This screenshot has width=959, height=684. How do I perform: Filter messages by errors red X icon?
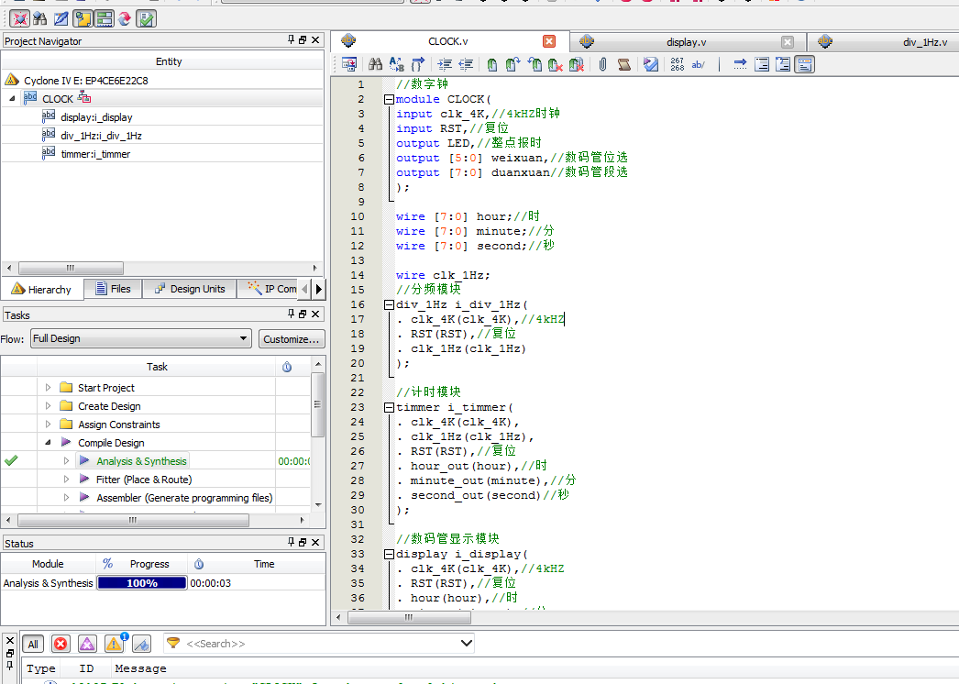point(61,644)
